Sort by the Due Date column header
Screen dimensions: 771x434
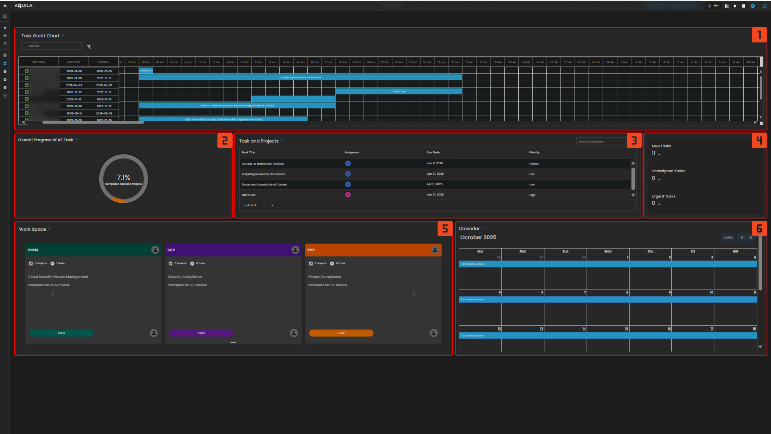tap(433, 153)
